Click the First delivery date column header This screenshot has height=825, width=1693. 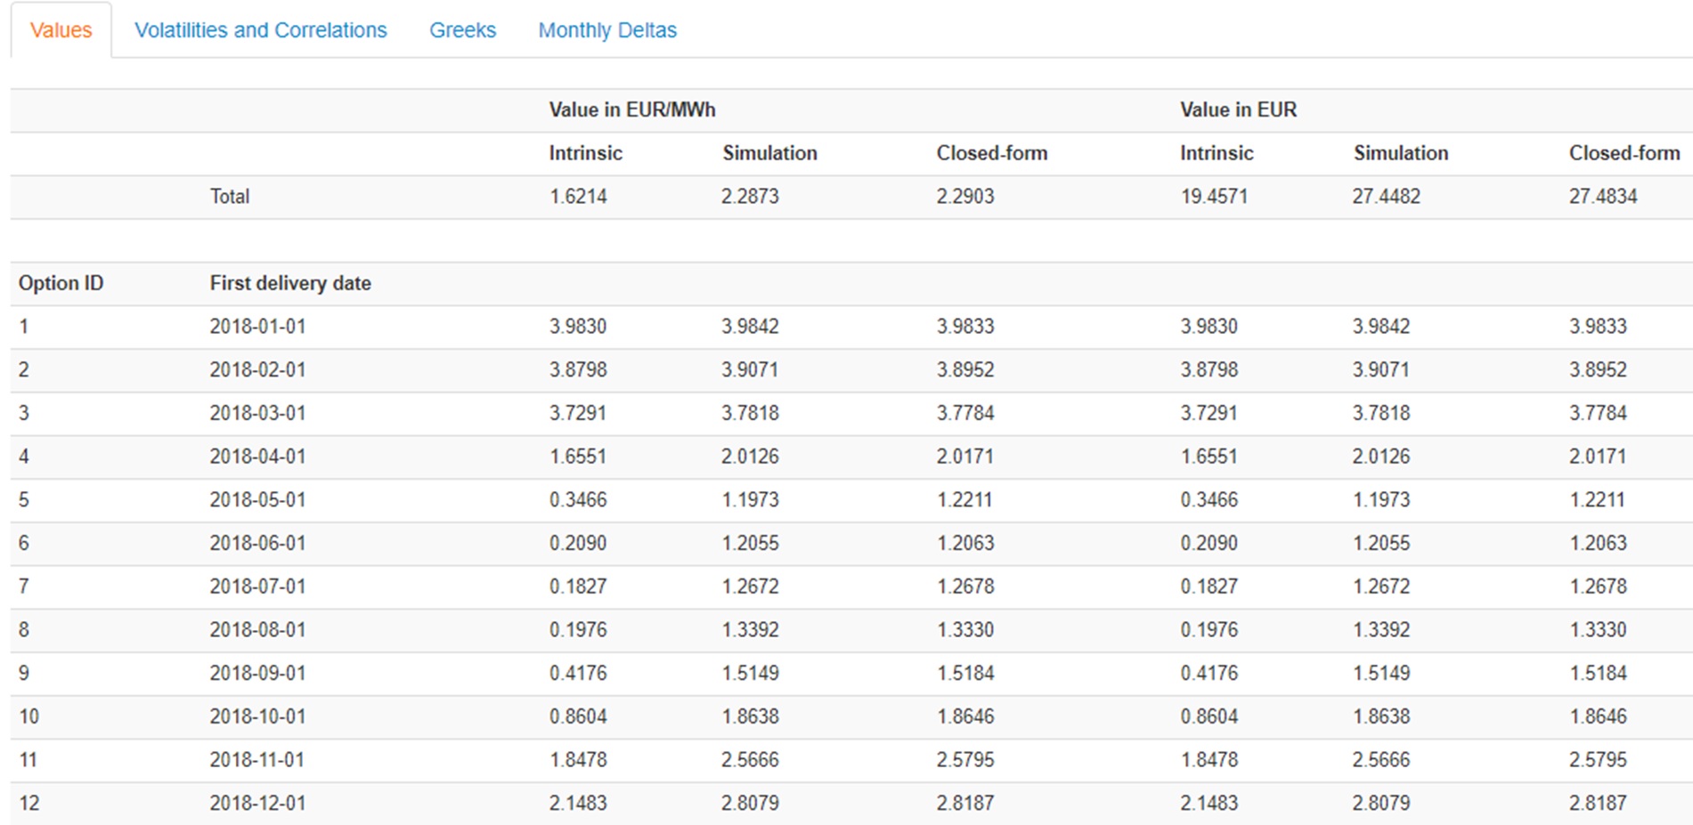pyautogui.click(x=290, y=283)
